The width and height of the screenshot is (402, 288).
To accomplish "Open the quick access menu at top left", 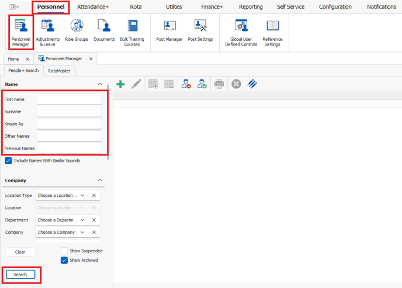I will pos(14,7).
